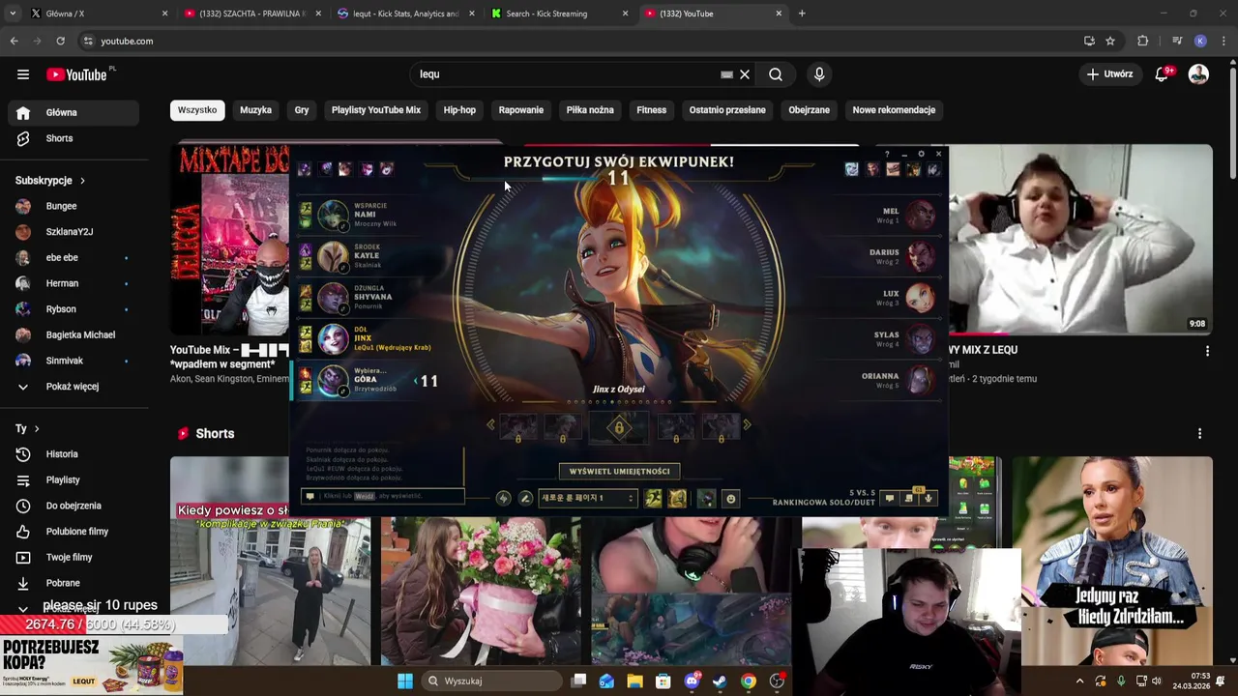This screenshot has height=696, width=1238.
Task: Clear the search text with the X icon
Action: (x=745, y=74)
